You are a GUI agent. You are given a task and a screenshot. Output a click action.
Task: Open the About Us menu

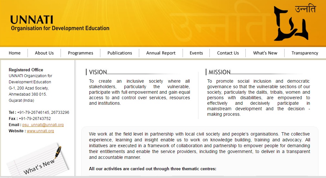pos(44,53)
